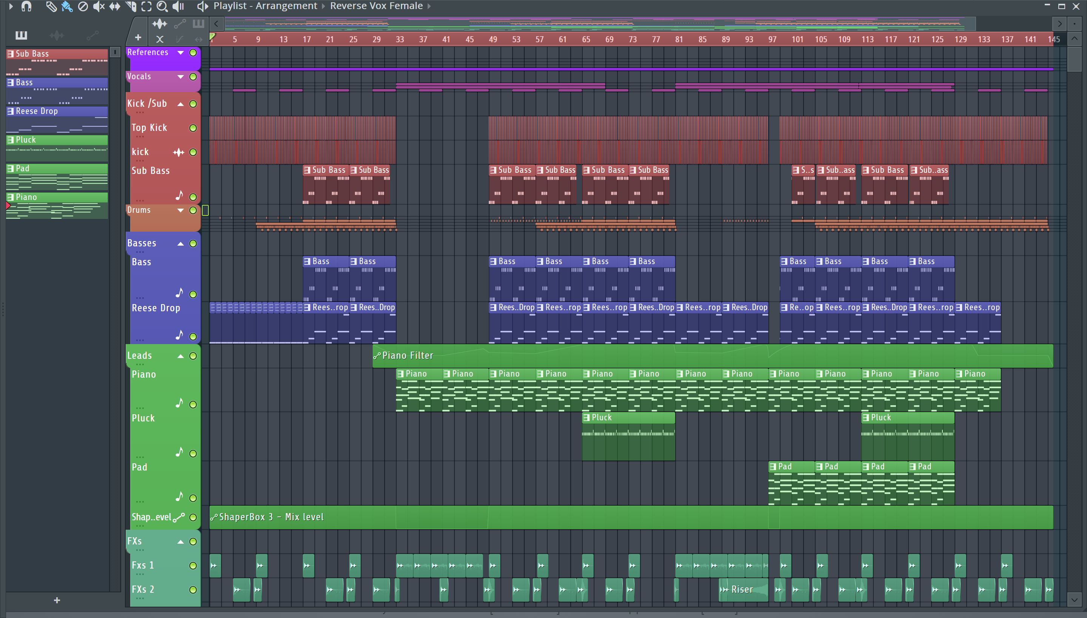The height and width of the screenshot is (618, 1087).
Task: Click the horizontal overview scrollbar
Action: pos(600,24)
